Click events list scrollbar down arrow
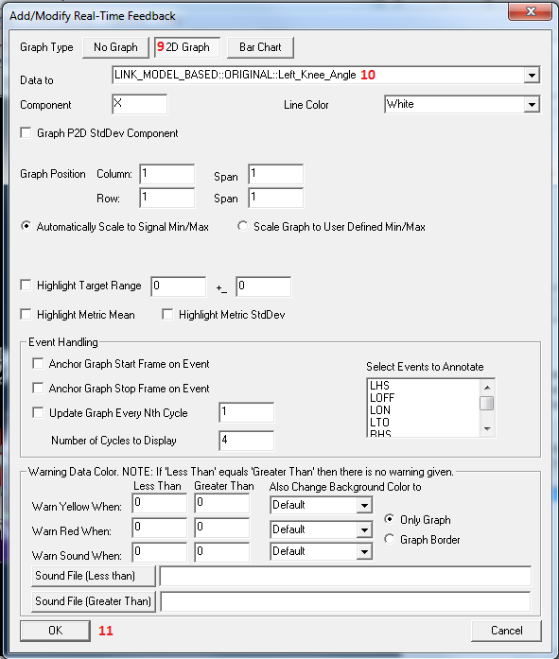 [487, 428]
